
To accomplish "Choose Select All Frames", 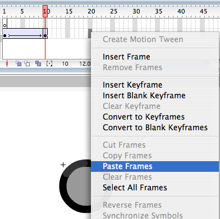I will click(x=135, y=188).
